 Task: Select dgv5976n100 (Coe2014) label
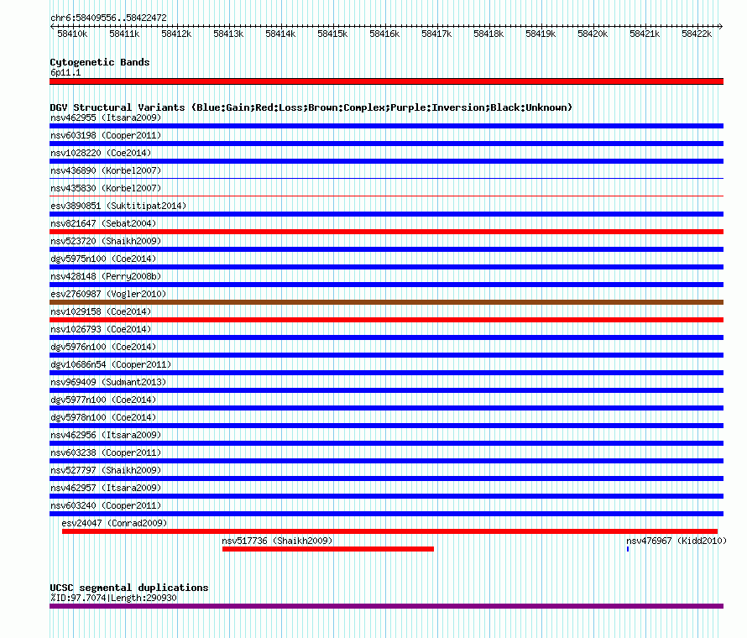[x=103, y=347]
